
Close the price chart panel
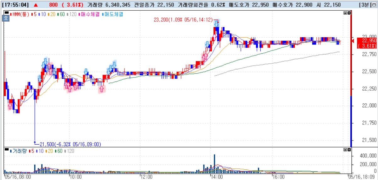point(348,13)
